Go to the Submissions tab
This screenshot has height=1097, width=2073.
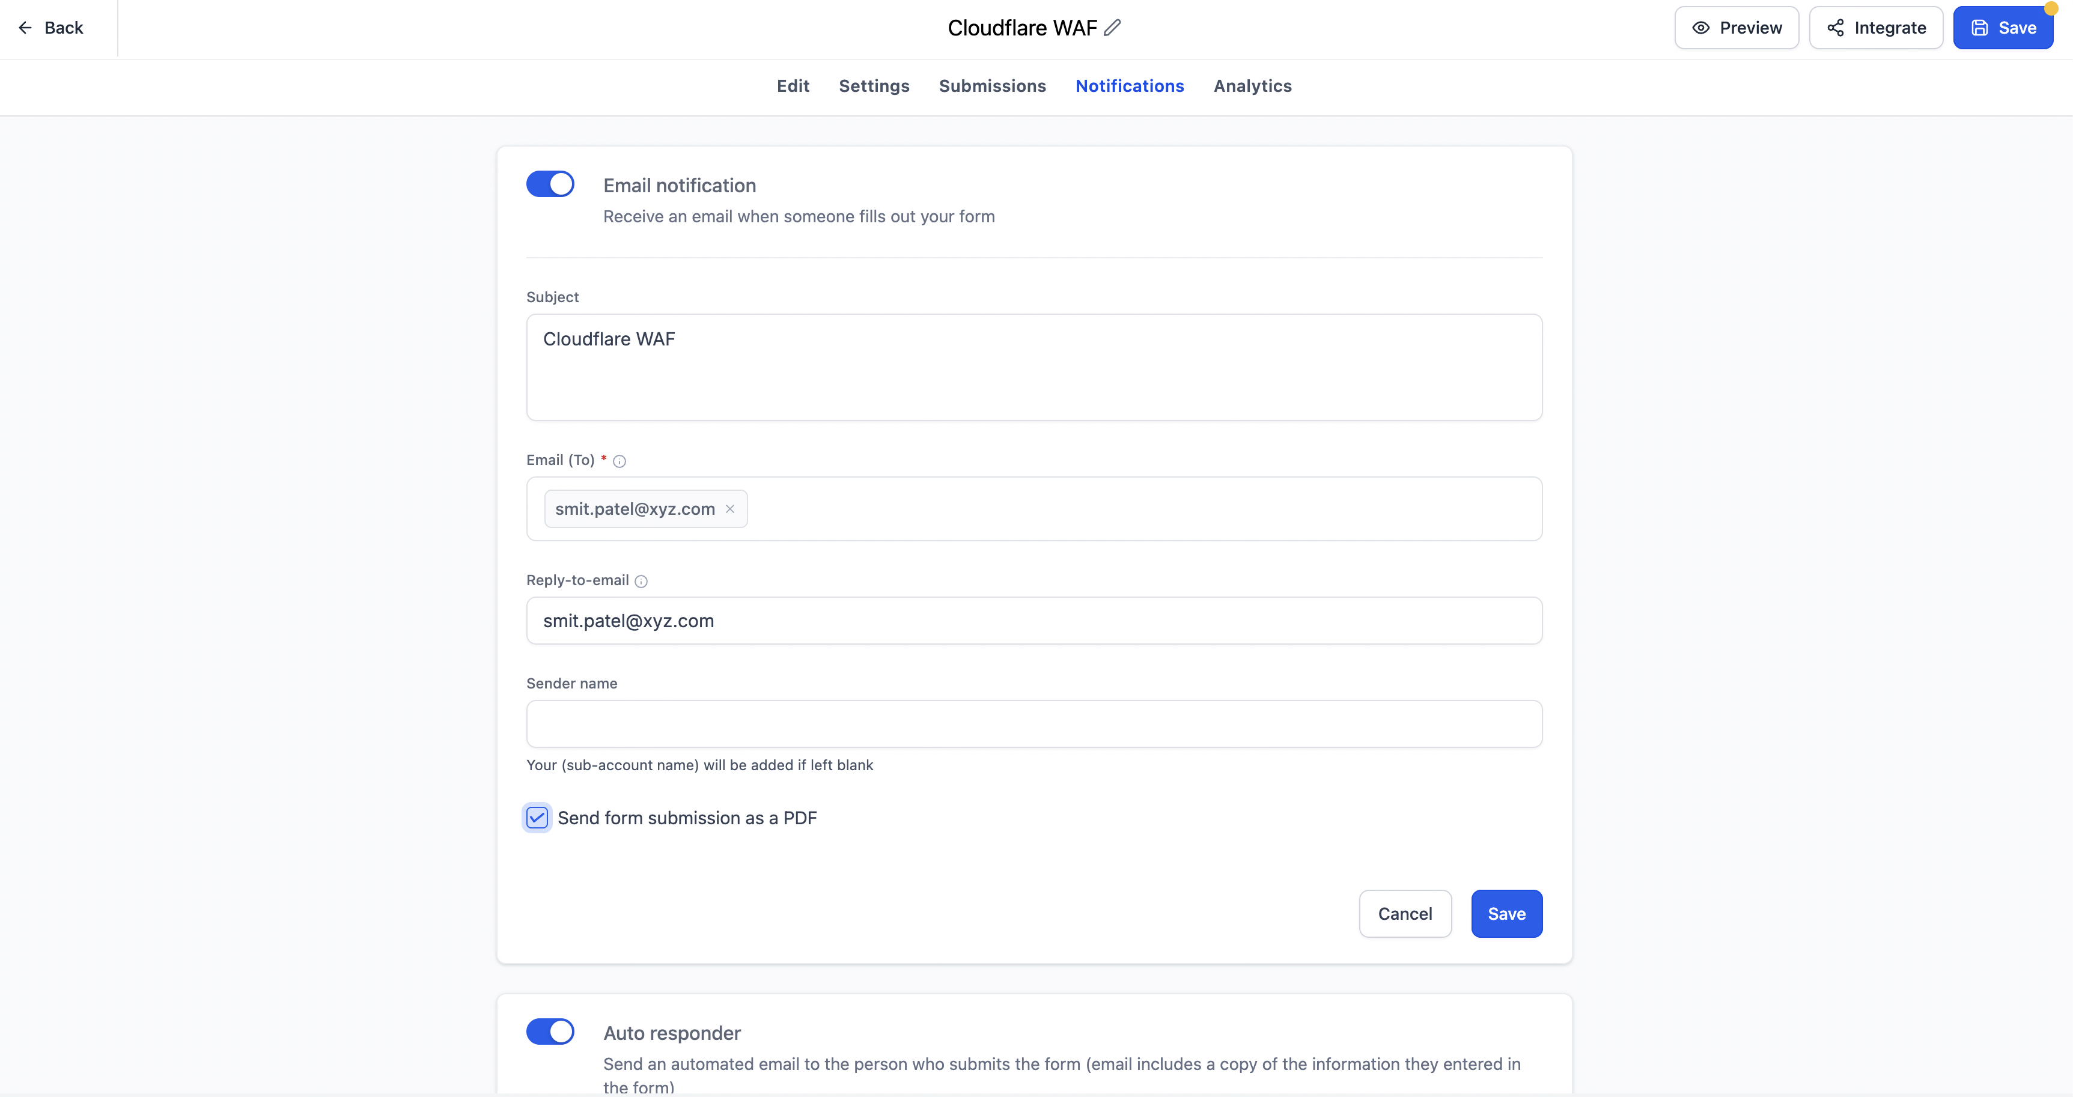(x=992, y=86)
